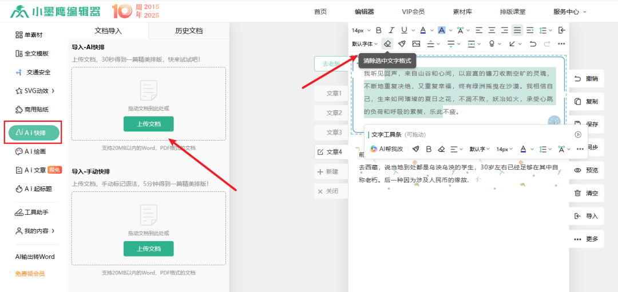Viewport: 618px width, 292px height.
Task: Click the 撤销 button in the right panel
Action: [x=587, y=79]
